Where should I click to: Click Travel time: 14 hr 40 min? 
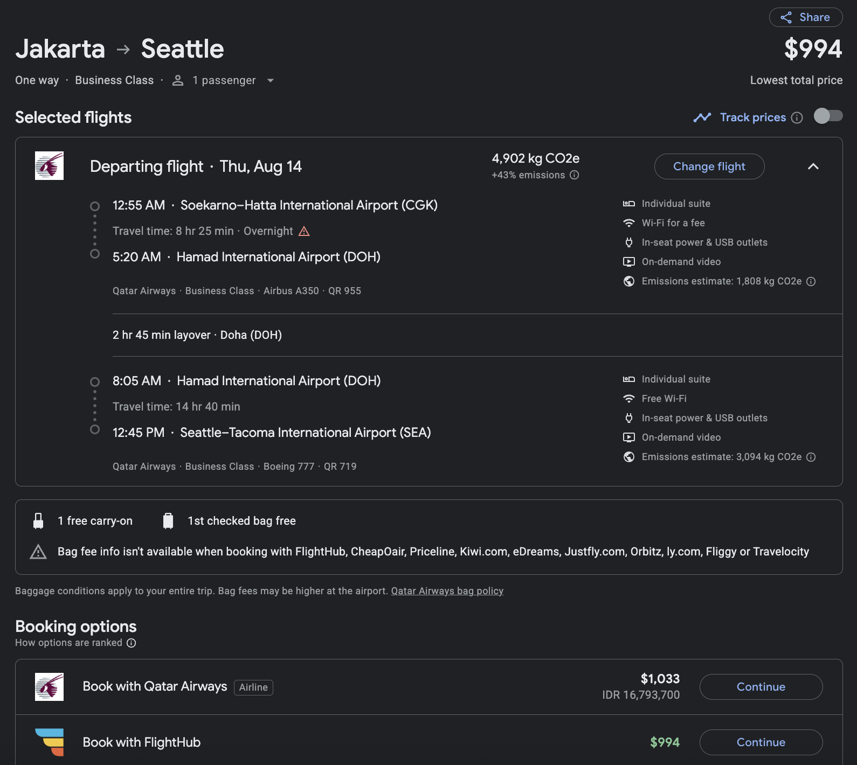pyautogui.click(x=176, y=407)
